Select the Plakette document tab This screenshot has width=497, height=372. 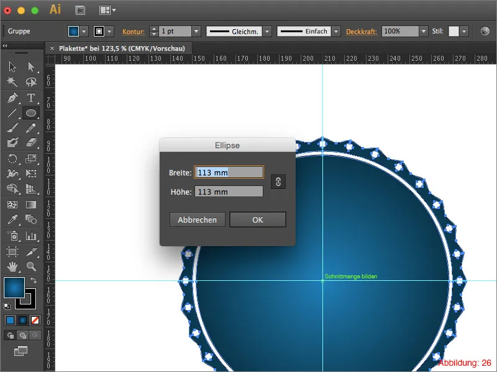[122, 48]
